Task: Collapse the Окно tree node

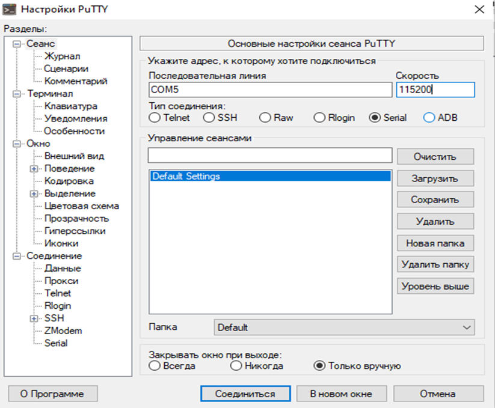Action: pos(16,144)
